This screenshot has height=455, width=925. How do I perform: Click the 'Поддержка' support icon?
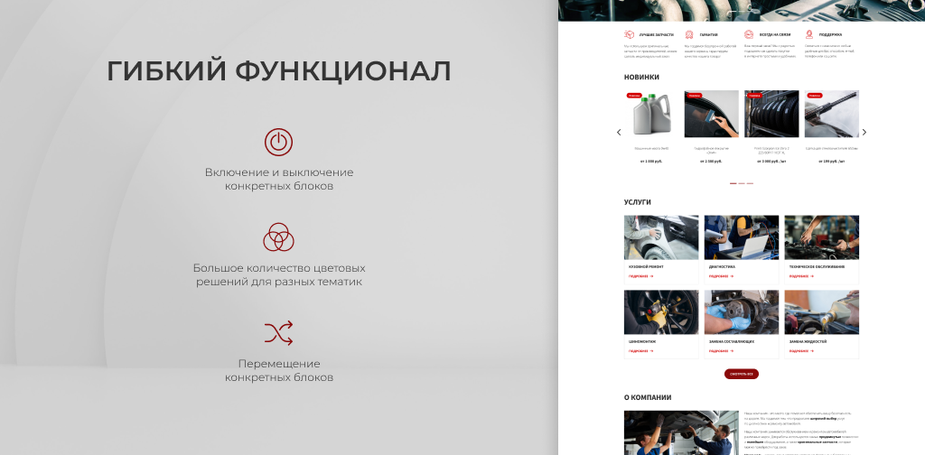point(808,34)
